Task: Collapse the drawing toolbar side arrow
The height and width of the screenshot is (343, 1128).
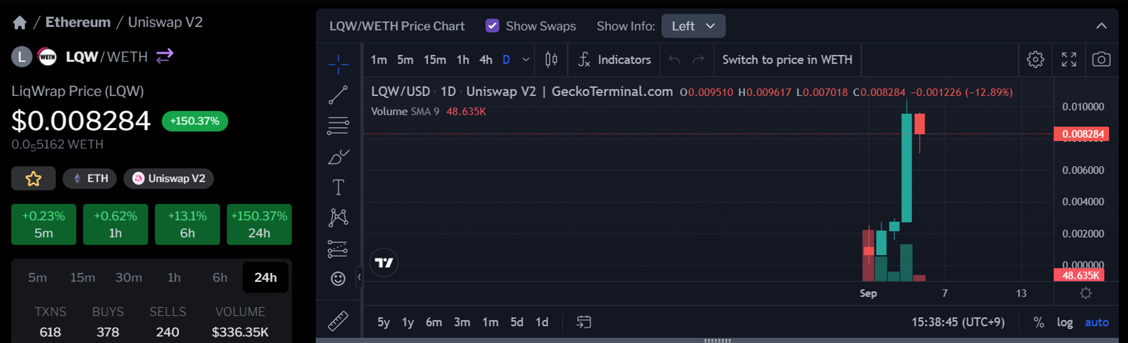Action: [x=359, y=278]
